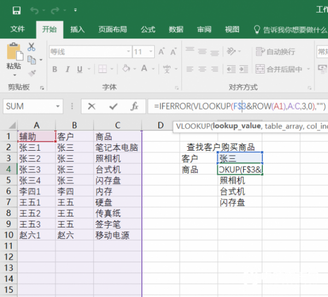Screen dimensions: 328x297
Task: Switch to the 审阅 ribbon tab
Action: (204, 30)
